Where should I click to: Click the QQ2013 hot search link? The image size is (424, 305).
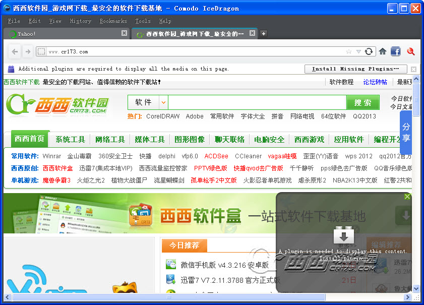coord(364,116)
